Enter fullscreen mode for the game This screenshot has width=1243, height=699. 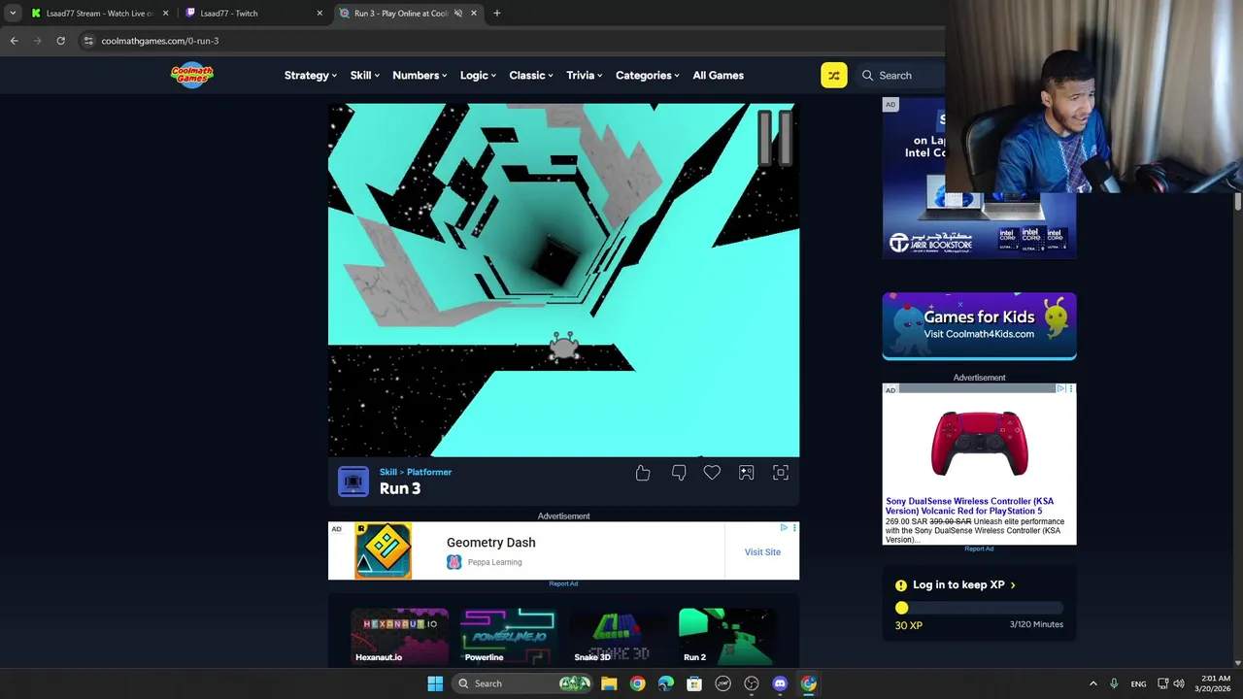click(x=781, y=473)
